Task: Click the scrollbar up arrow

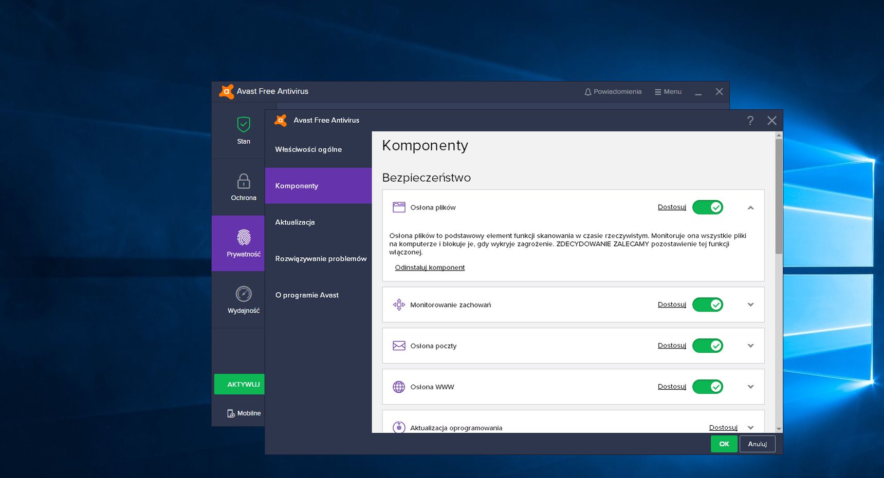Action: (x=779, y=136)
